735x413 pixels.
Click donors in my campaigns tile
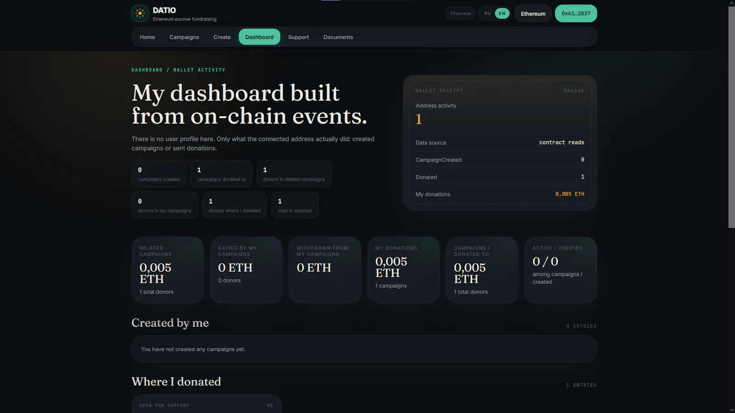click(164, 205)
